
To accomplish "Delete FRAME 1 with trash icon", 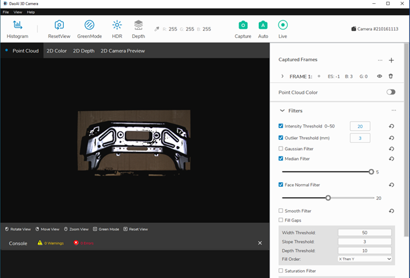I will [x=391, y=76].
